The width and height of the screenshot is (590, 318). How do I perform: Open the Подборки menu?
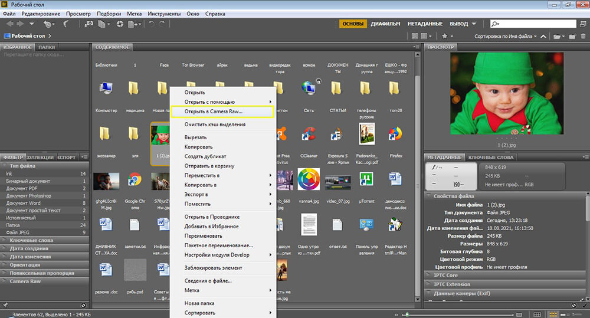point(109,14)
